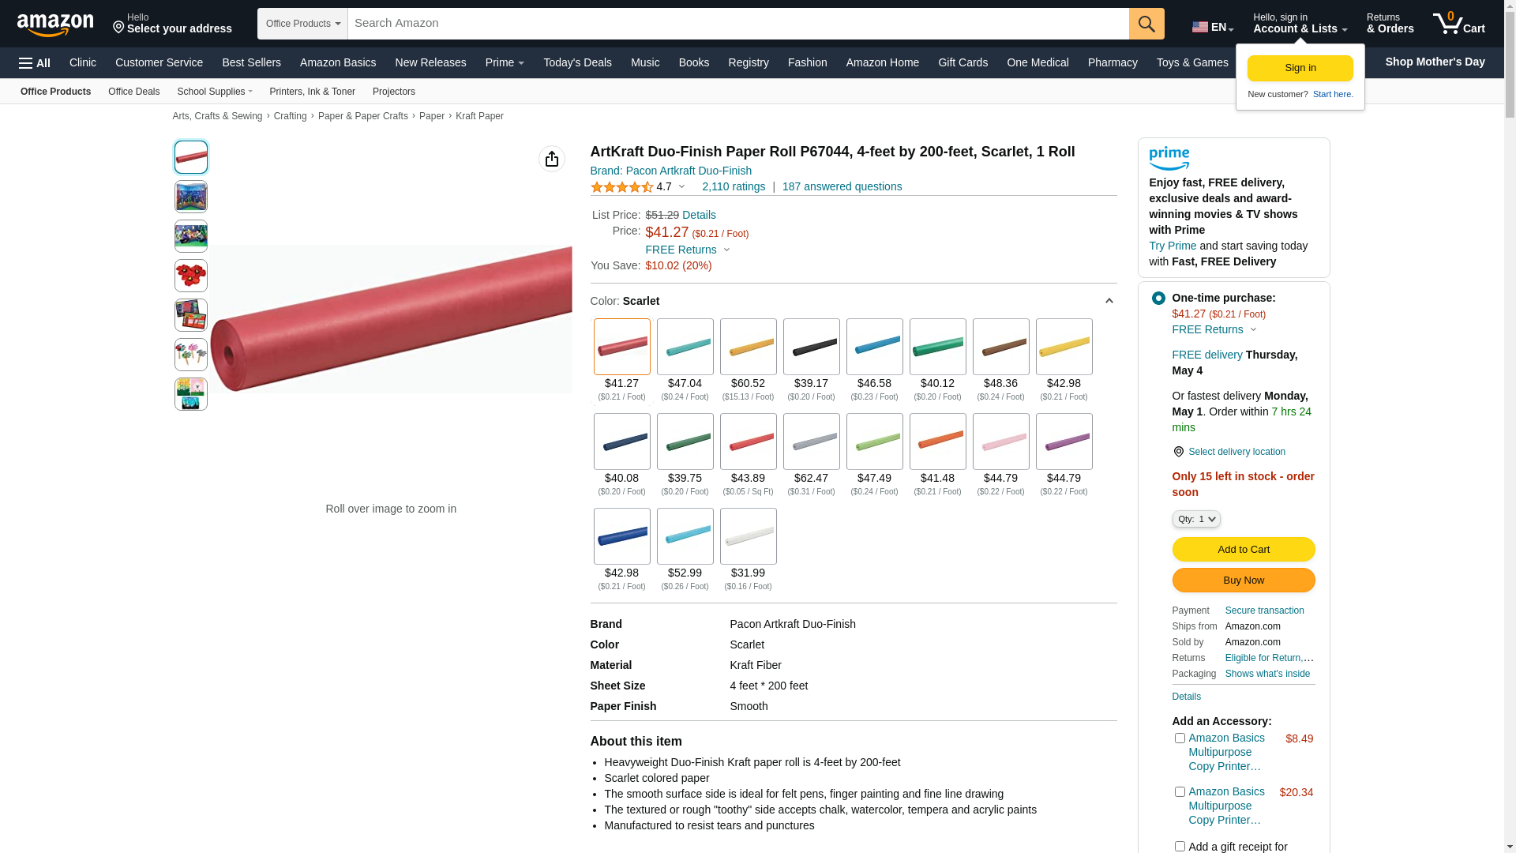This screenshot has height=853, width=1516.
Task: Click the language flag icon
Action: (1200, 27)
